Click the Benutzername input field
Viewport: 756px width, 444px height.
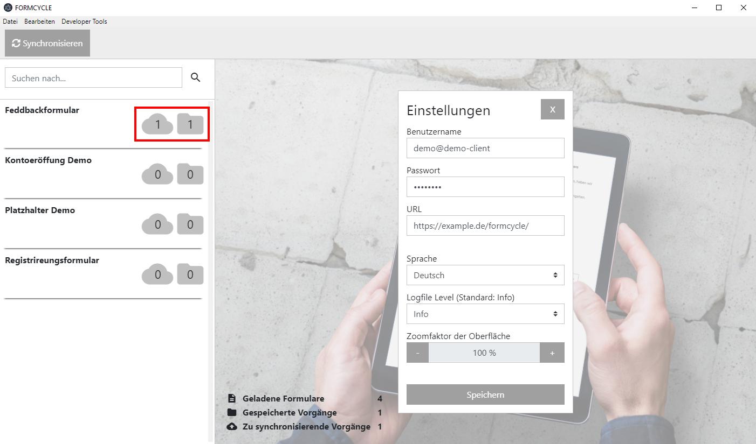coord(485,148)
